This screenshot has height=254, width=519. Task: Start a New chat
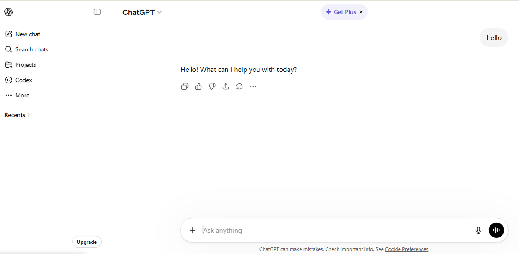click(23, 34)
